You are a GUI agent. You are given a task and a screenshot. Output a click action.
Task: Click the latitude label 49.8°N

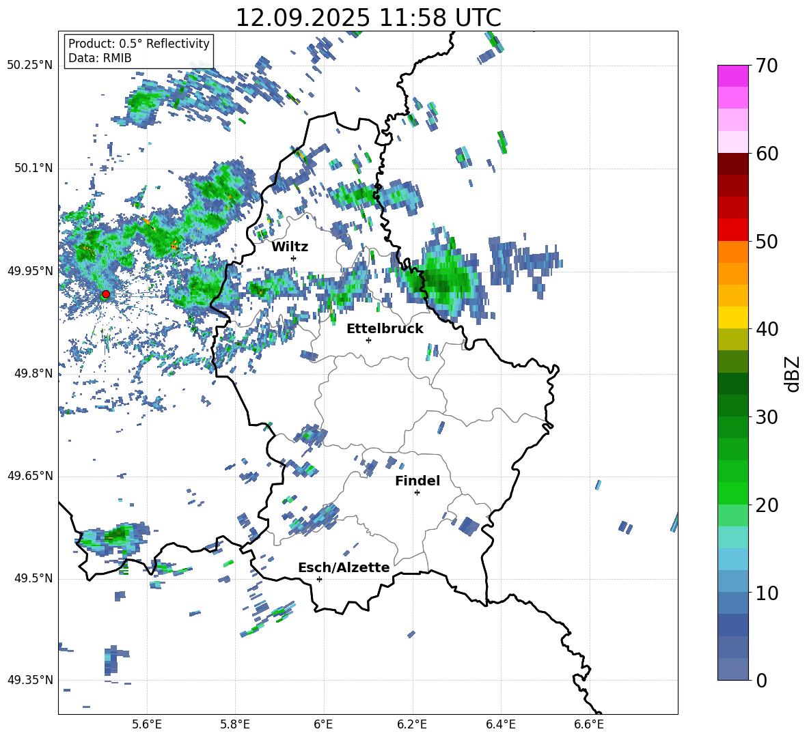click(33, 373)
